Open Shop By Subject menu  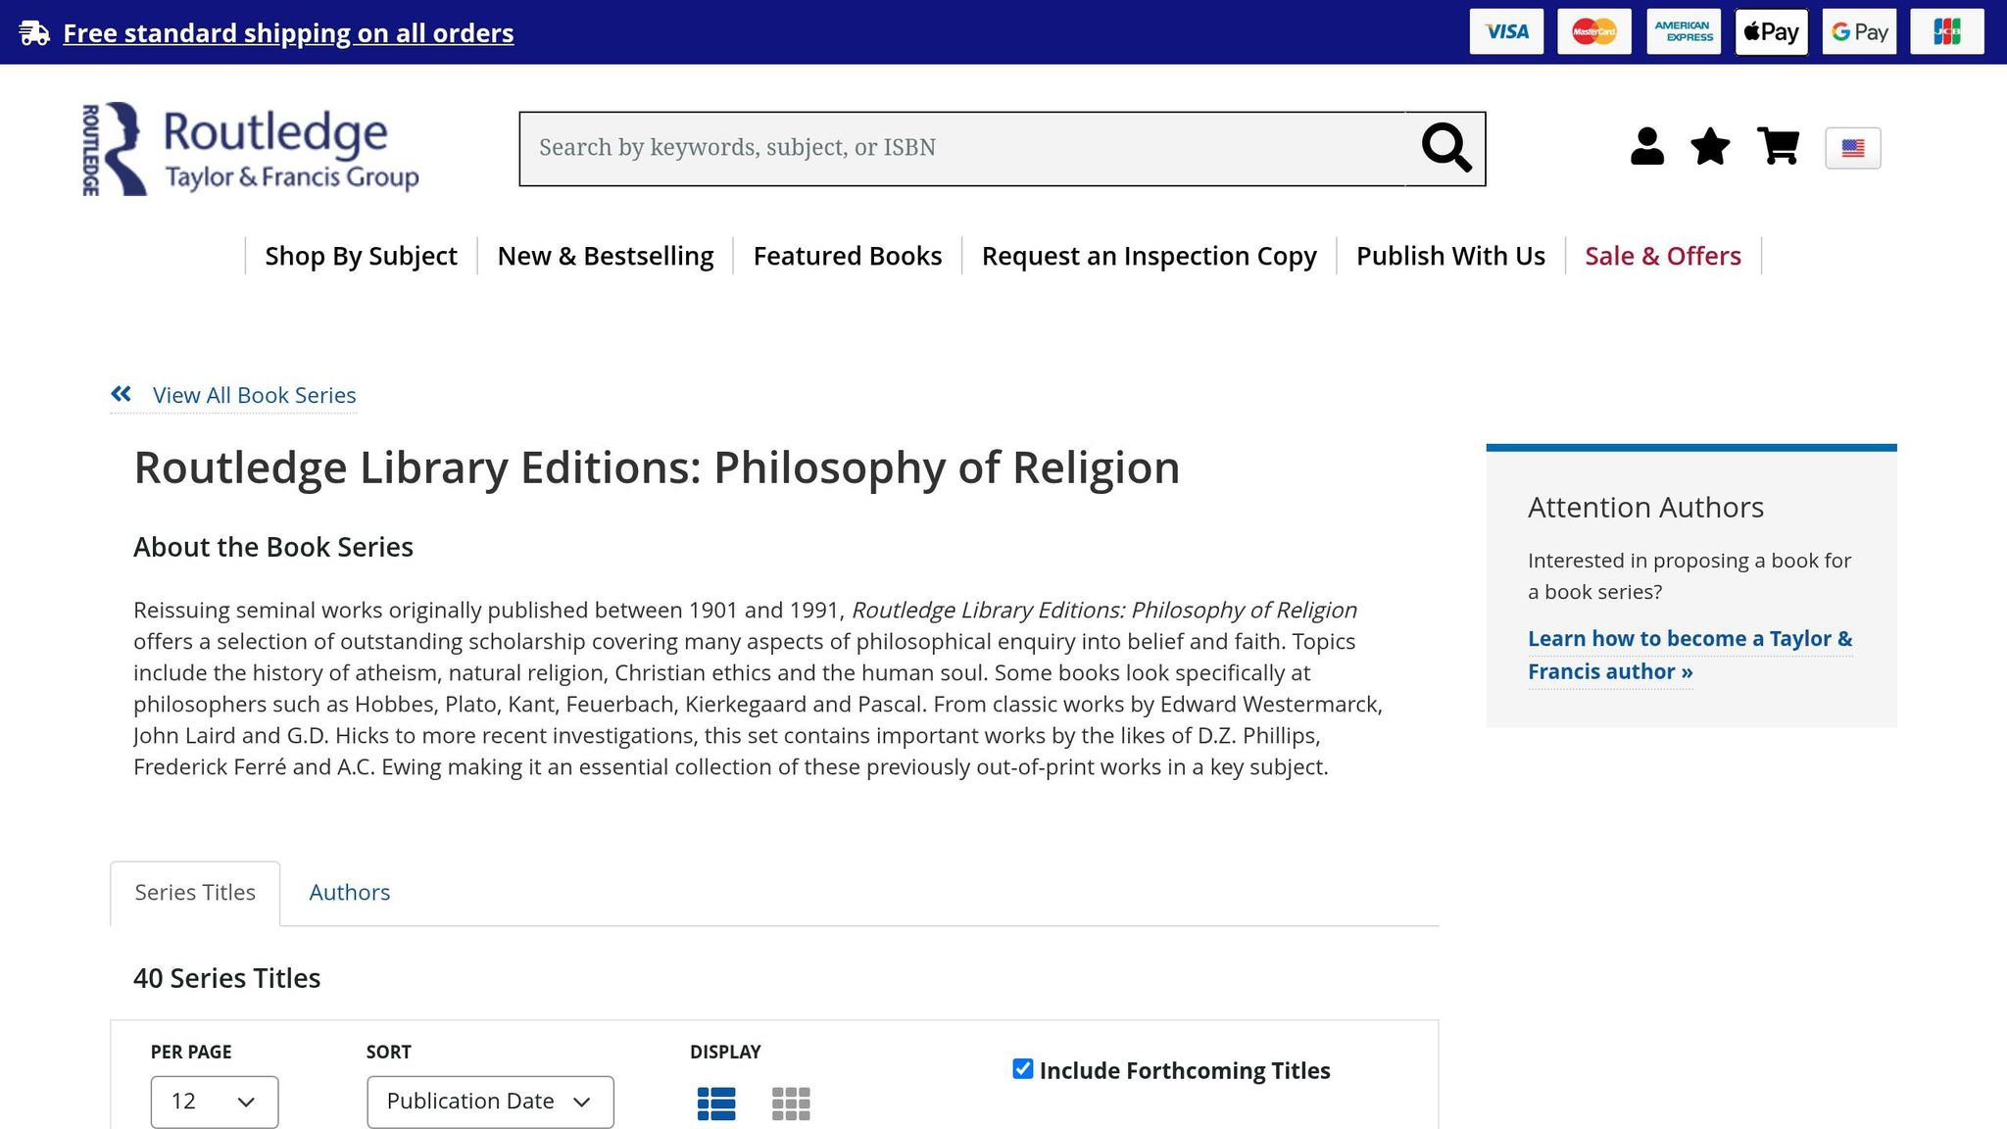361,256
